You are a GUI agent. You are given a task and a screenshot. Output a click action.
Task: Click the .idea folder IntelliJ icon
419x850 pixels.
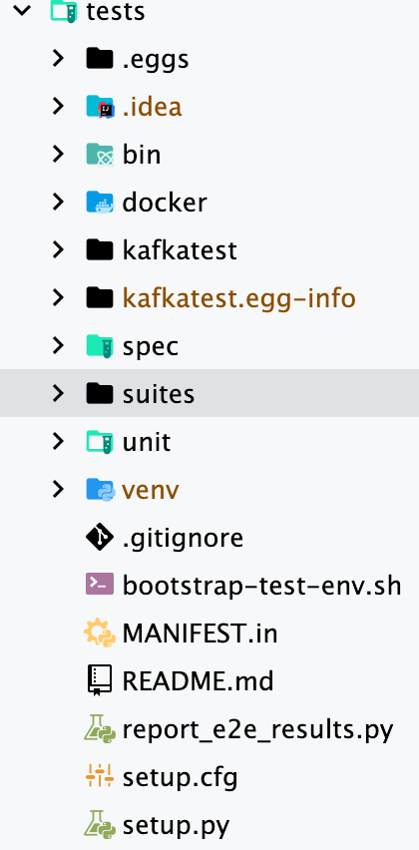tap(101, 107)
